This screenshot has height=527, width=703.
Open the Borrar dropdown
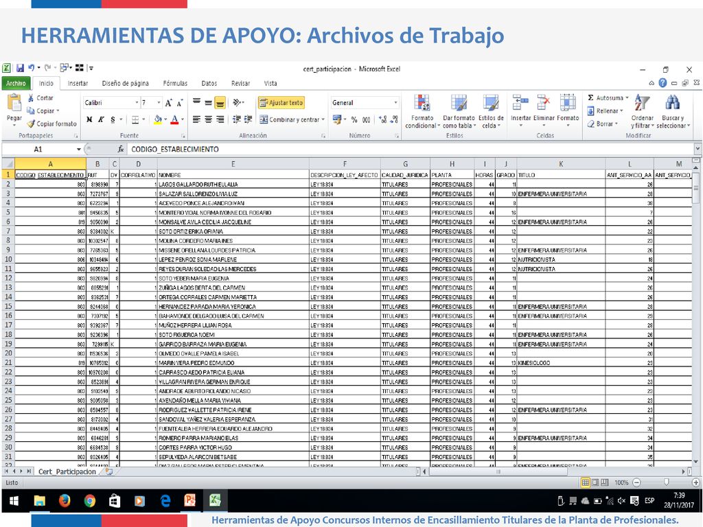click(x=603, y=124)
